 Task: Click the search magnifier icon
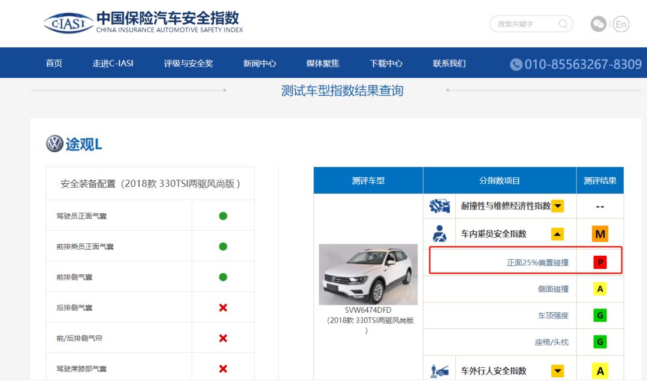coord(563,24)
